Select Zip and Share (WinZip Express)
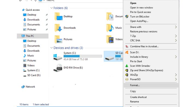Screen dimensions: 190x107 (x=151, y=70)
